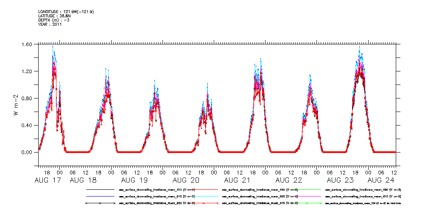Click the plain green legend line for 490
The image size is (428, 213).
tap(307, 189)
